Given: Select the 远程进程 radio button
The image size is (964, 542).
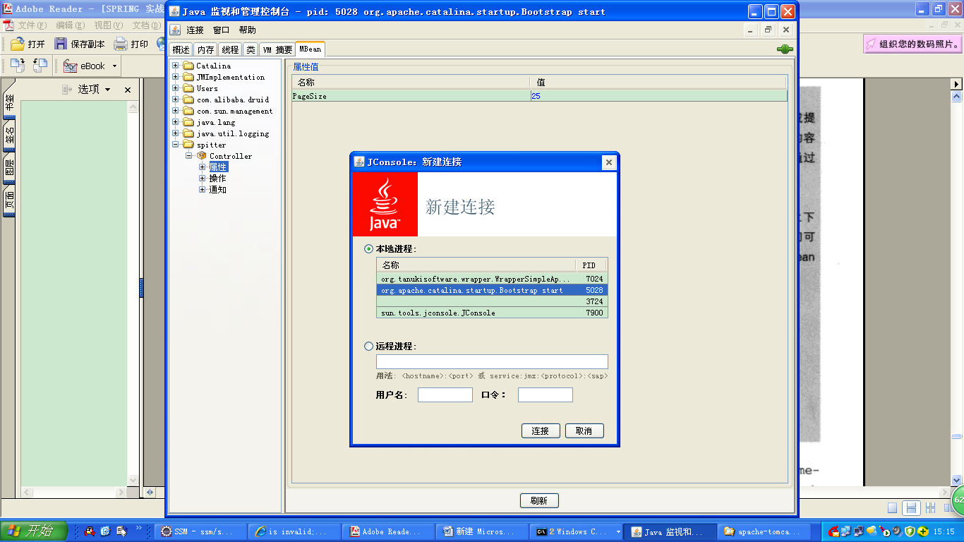Looking at the screenshot, I should click(x=368, y=347).
